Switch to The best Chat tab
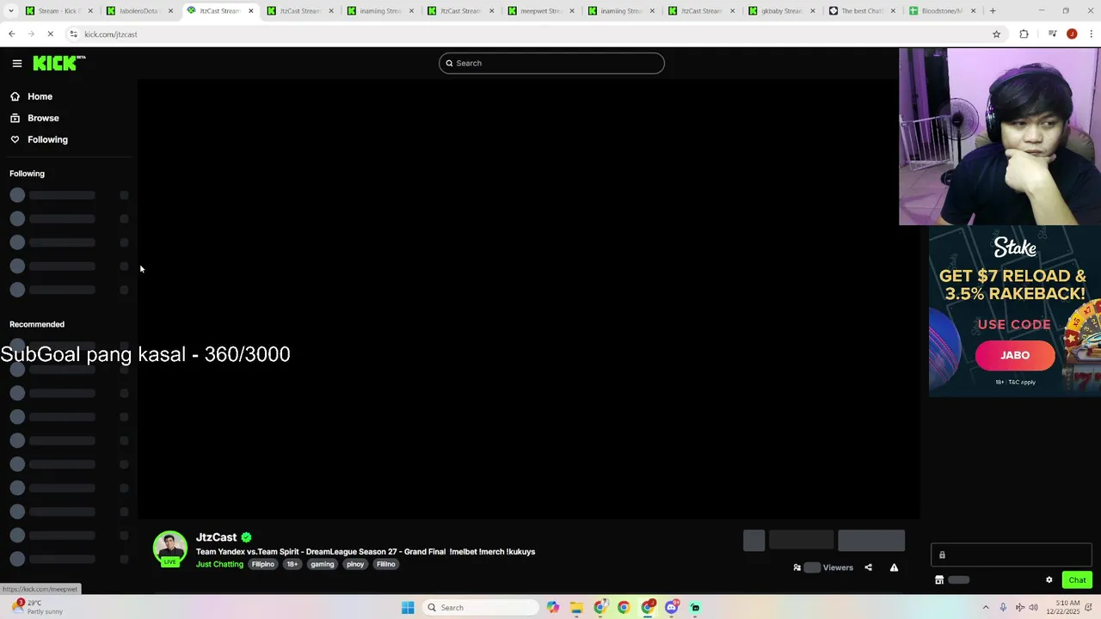The width and height of the screenshot is (1101, 619). [861, 11]
